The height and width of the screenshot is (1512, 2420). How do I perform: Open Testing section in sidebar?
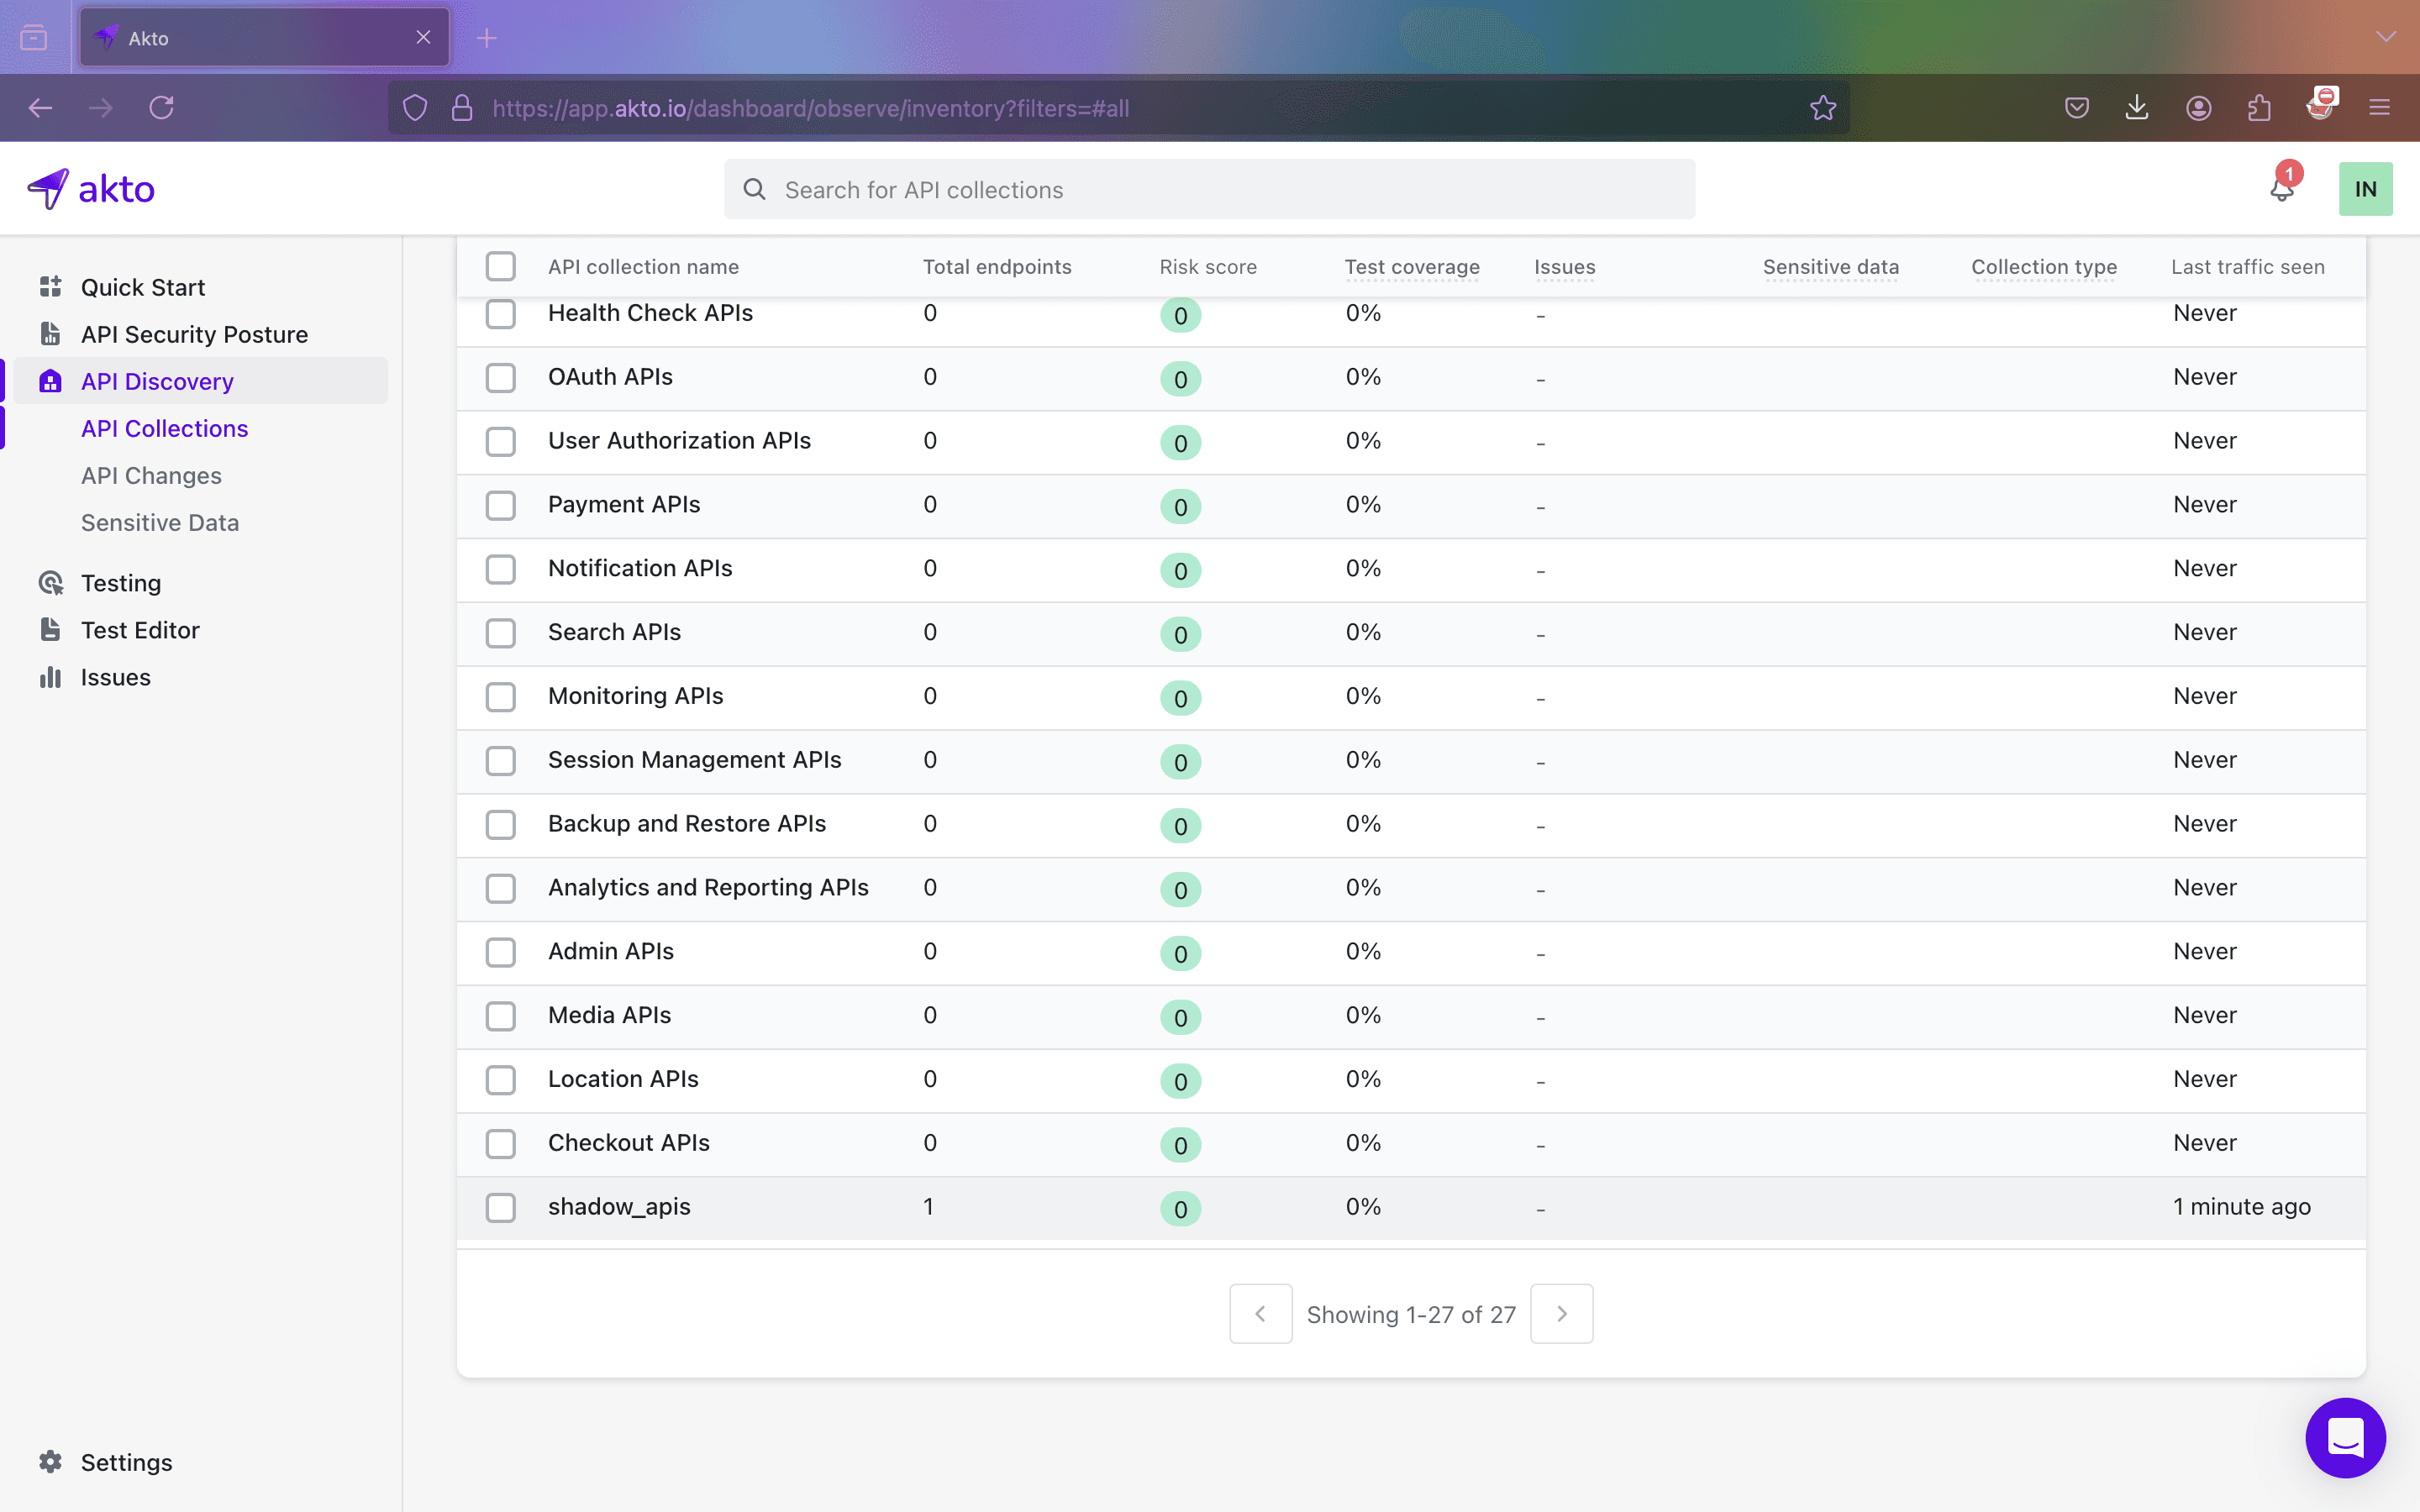click(x=120, y=582)
